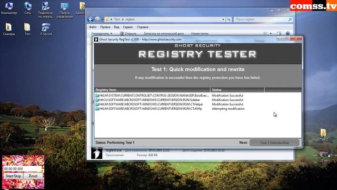Click the Test 2 Introduction button
The image size is (337, 190).
tap(274, 142)
